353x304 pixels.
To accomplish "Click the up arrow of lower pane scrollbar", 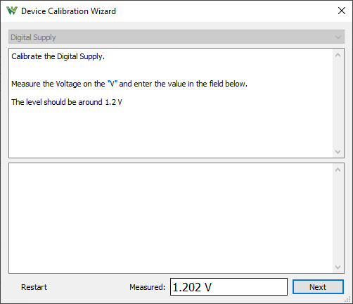I will click(338, 170).
